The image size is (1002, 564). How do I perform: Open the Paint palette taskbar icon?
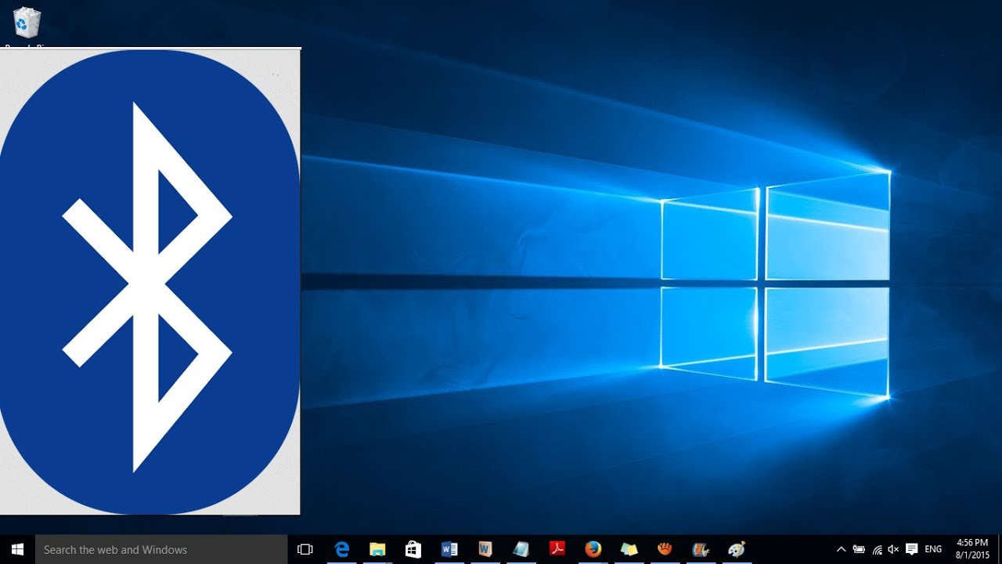[737, 549]
